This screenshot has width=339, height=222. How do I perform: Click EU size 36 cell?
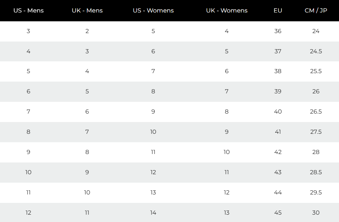278,31
